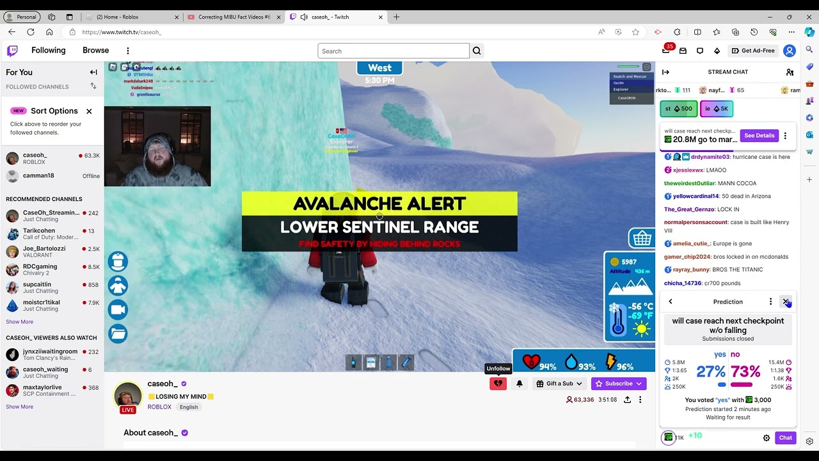Open chat settings gear icon

pos(767,438)
